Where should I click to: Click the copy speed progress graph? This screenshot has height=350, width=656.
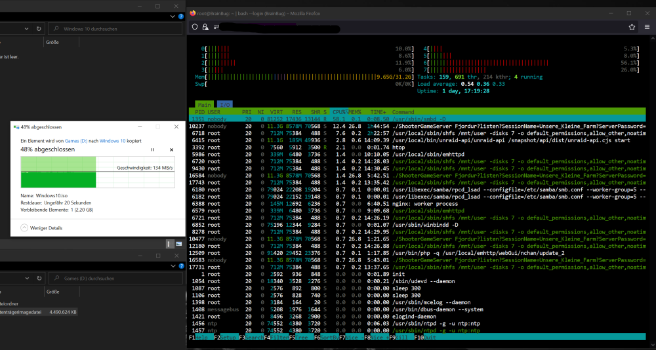tap(98, 172)
